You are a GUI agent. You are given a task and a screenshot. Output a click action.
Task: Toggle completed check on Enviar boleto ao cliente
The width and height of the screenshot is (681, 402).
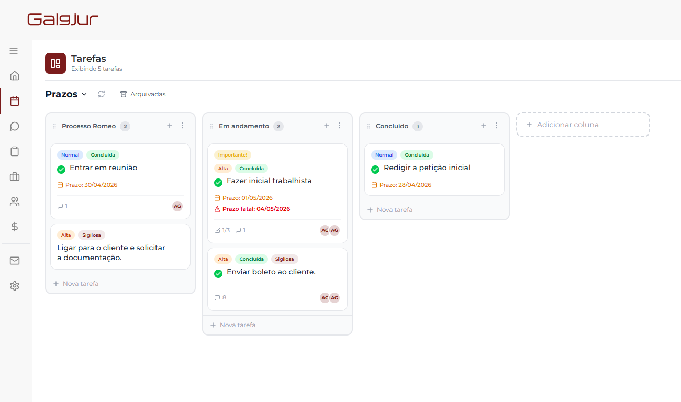(218, 273)
